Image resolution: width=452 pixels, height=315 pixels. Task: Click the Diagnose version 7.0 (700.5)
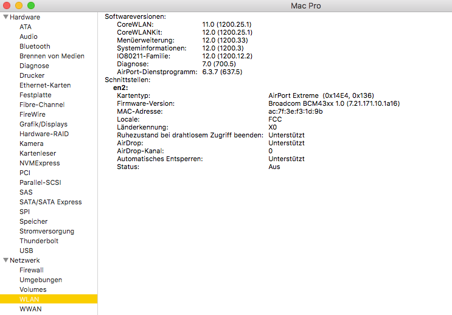[x=219, y=64]
